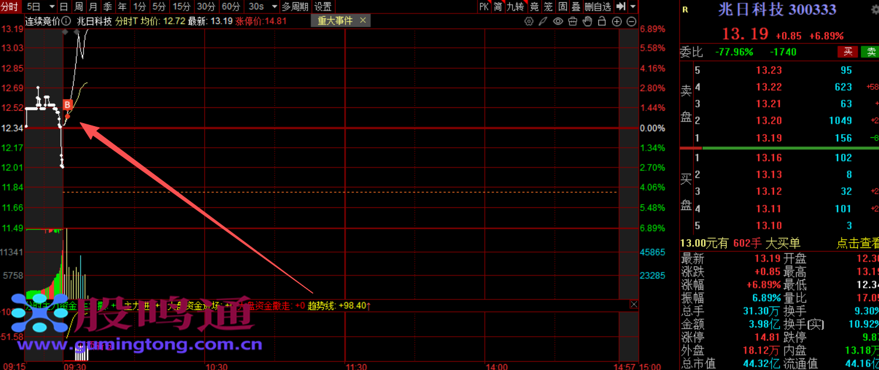The image size is (879, 370).
Task: Click the skip-to-end arrow icon
Action: pyautogui.click(x=620, y=6)
